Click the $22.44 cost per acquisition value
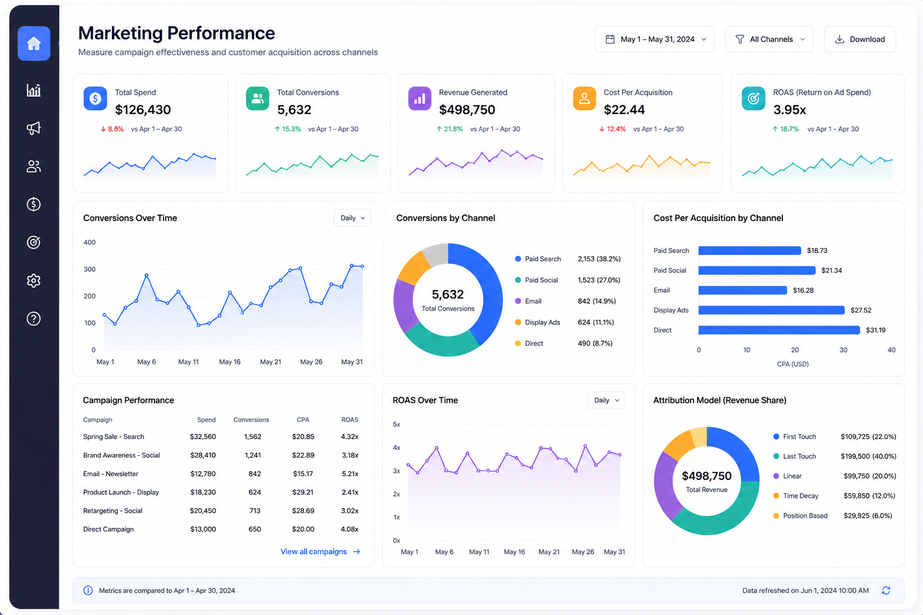 (x=624, y=110)
